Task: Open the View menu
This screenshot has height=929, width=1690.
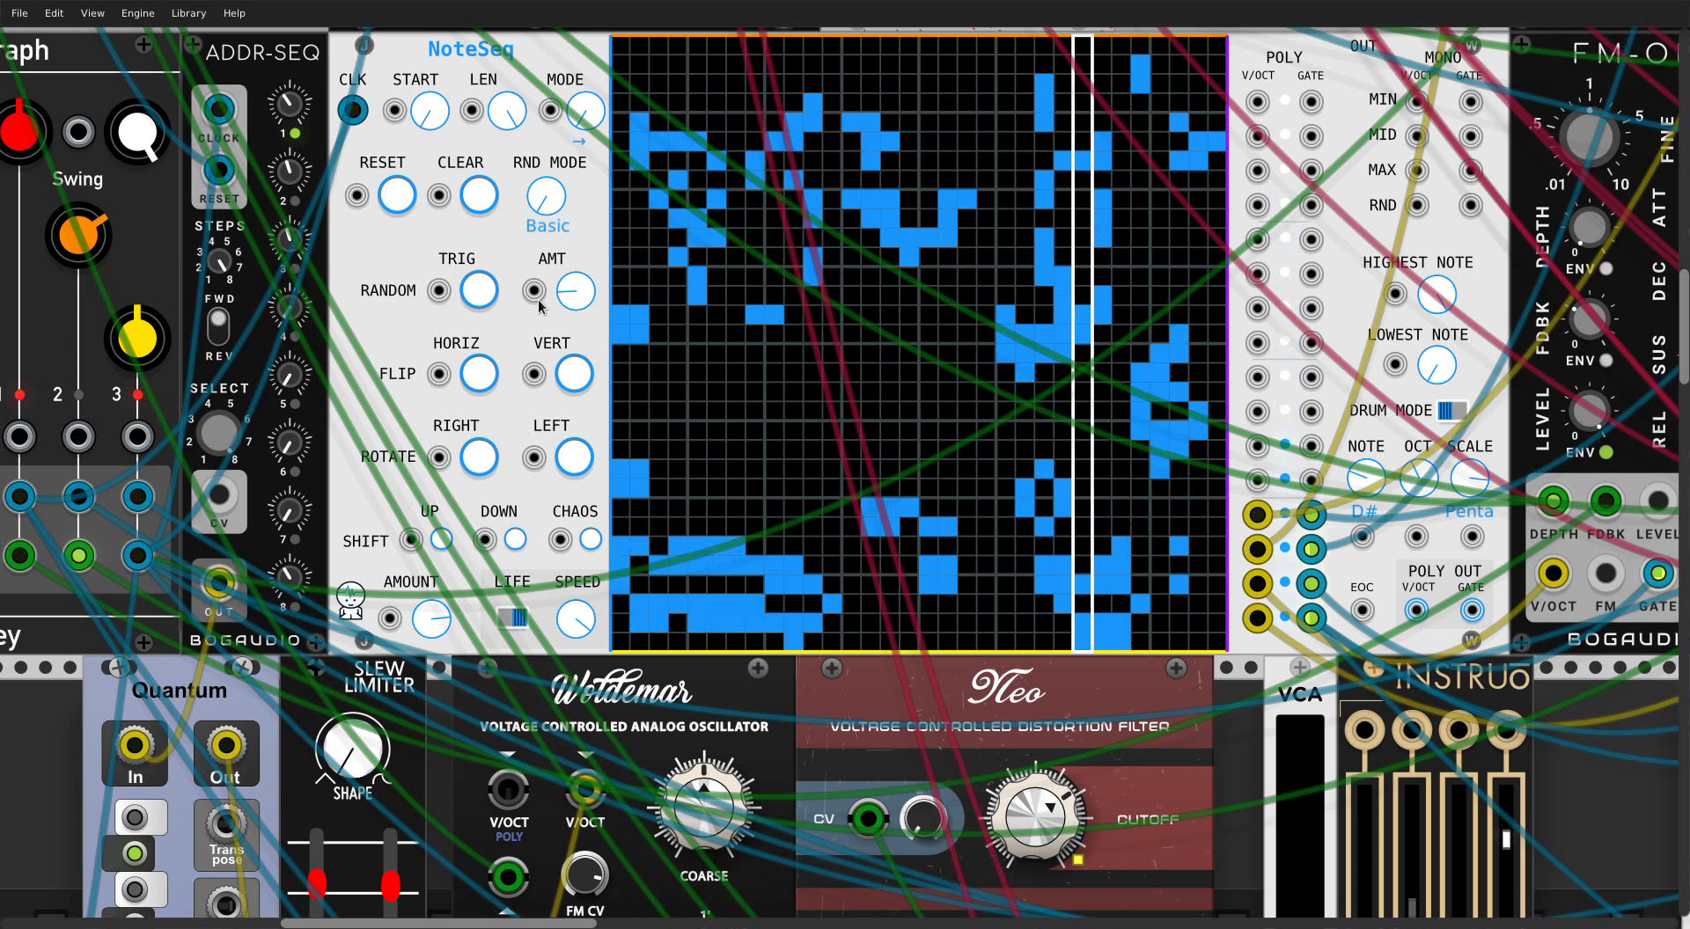Action: pyautogui.click(x=92, y=13)
